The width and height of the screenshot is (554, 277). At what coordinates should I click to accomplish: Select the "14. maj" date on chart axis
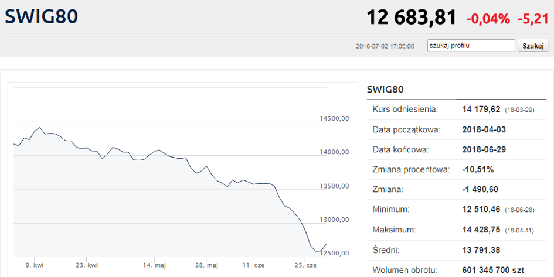(154, 265)
